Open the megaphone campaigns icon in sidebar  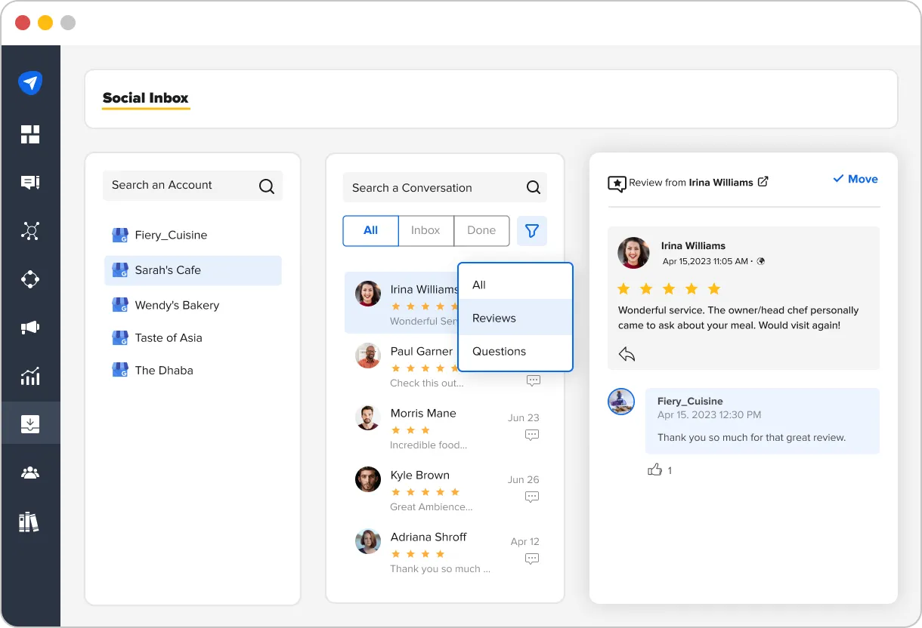pos(30,328)
